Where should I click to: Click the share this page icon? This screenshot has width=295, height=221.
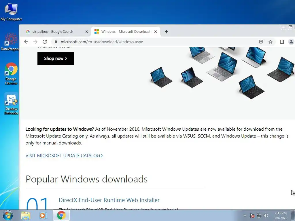tap(261, 42)
